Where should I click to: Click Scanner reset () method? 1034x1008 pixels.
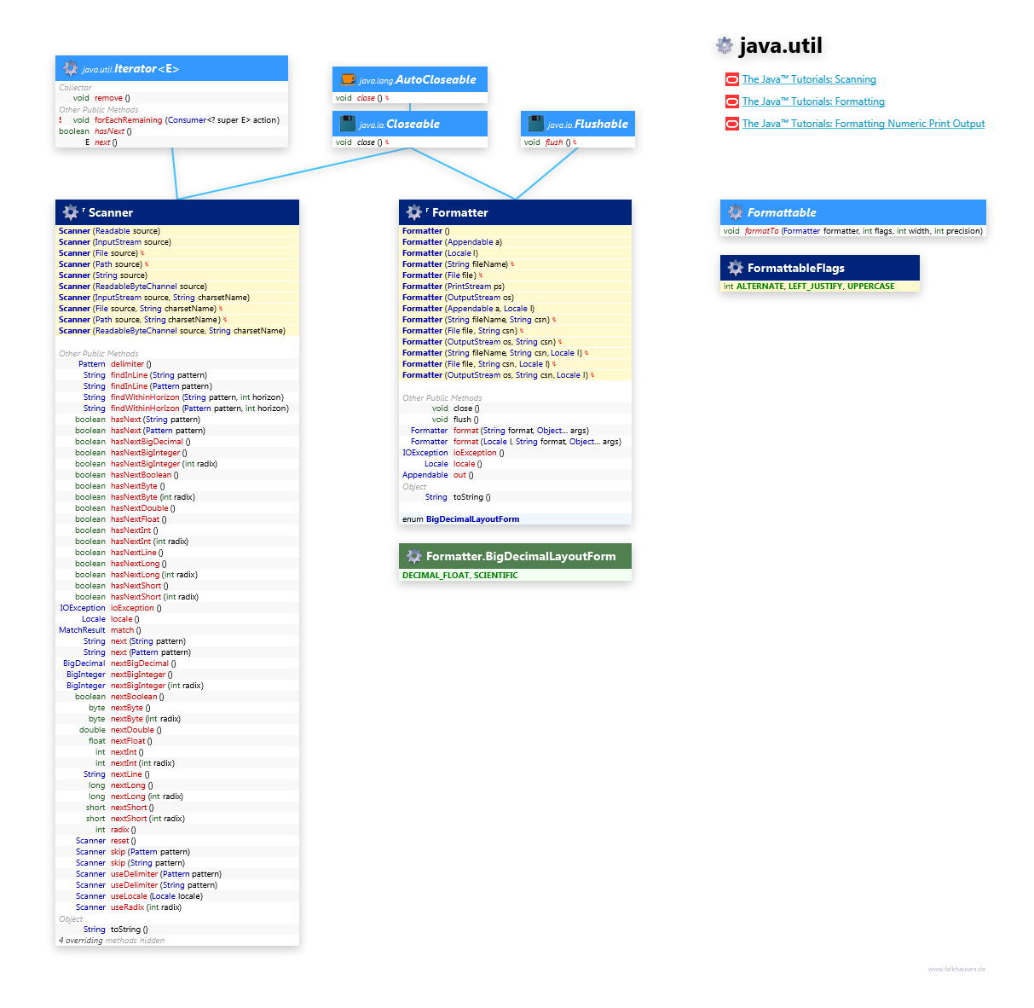pos(123,841)
